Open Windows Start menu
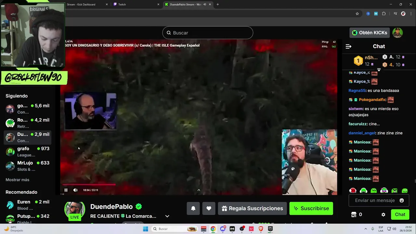Image resolution: width=416 pixels, height=234 pixels. [146, 229]
